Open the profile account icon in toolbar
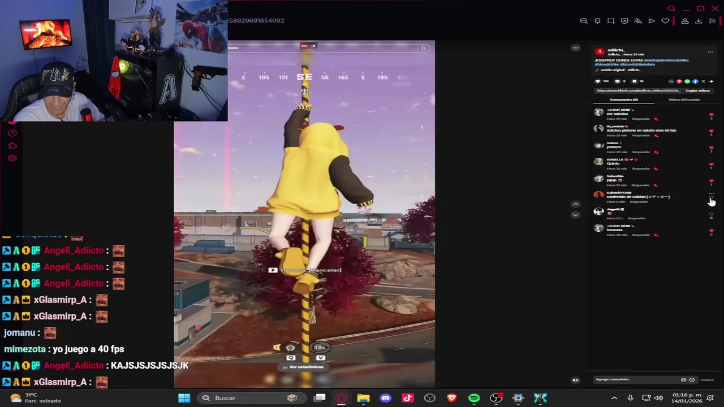 click(x=684, y=21)
